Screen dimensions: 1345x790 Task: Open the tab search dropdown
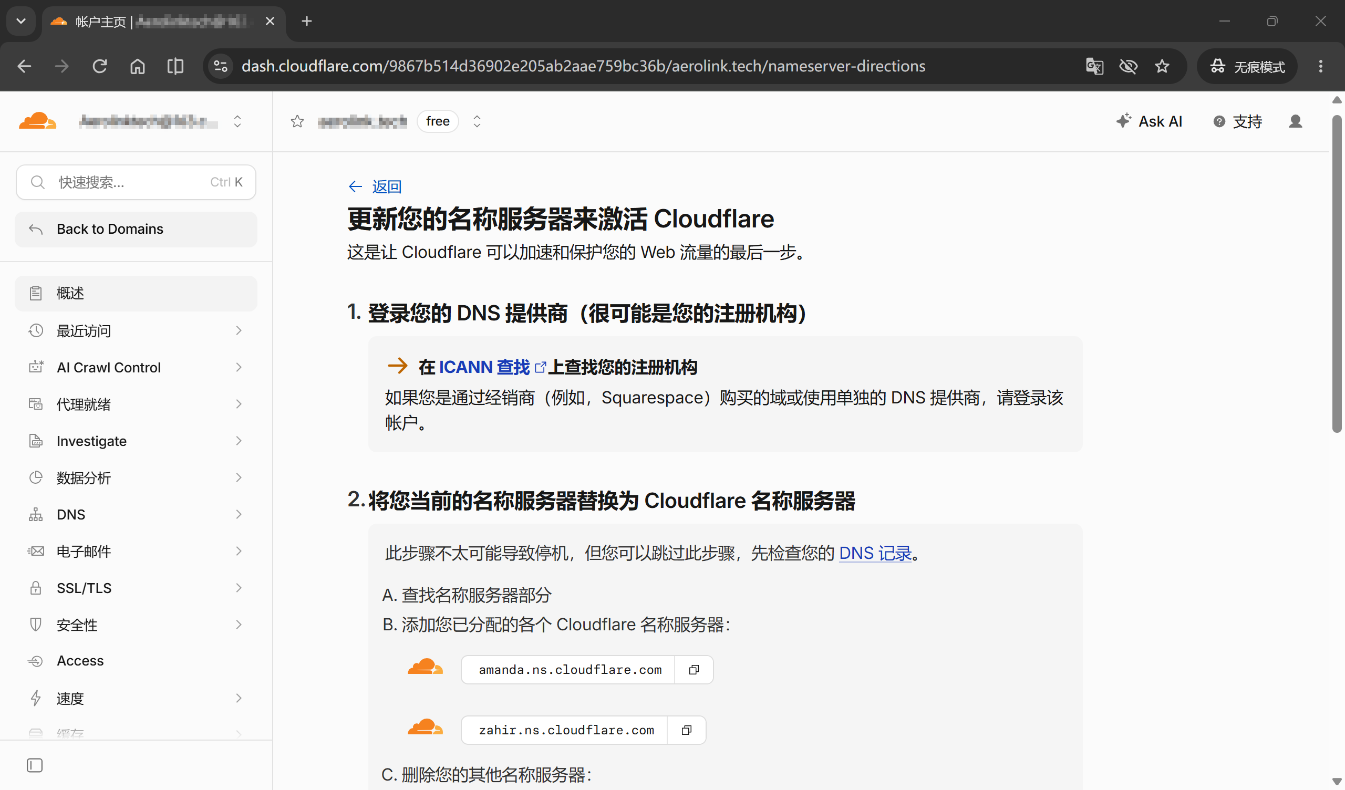[22, 22]
